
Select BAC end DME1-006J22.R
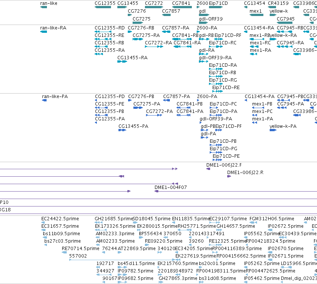[245, 173]
